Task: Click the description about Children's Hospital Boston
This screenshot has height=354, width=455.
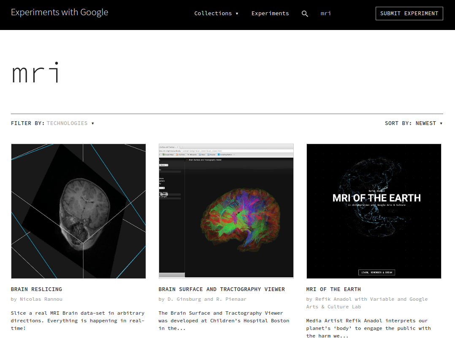Action: coord(224,321)
